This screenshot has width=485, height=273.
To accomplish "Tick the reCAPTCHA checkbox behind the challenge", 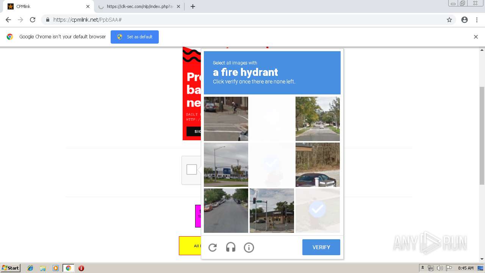I will point(192,169).
